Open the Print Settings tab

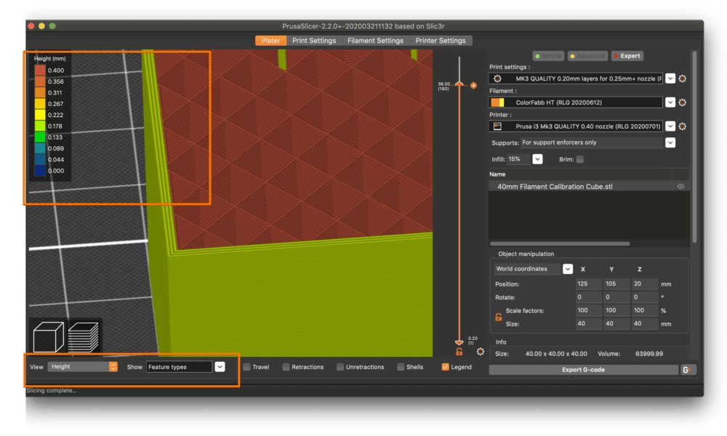click(x=314, y=41)
